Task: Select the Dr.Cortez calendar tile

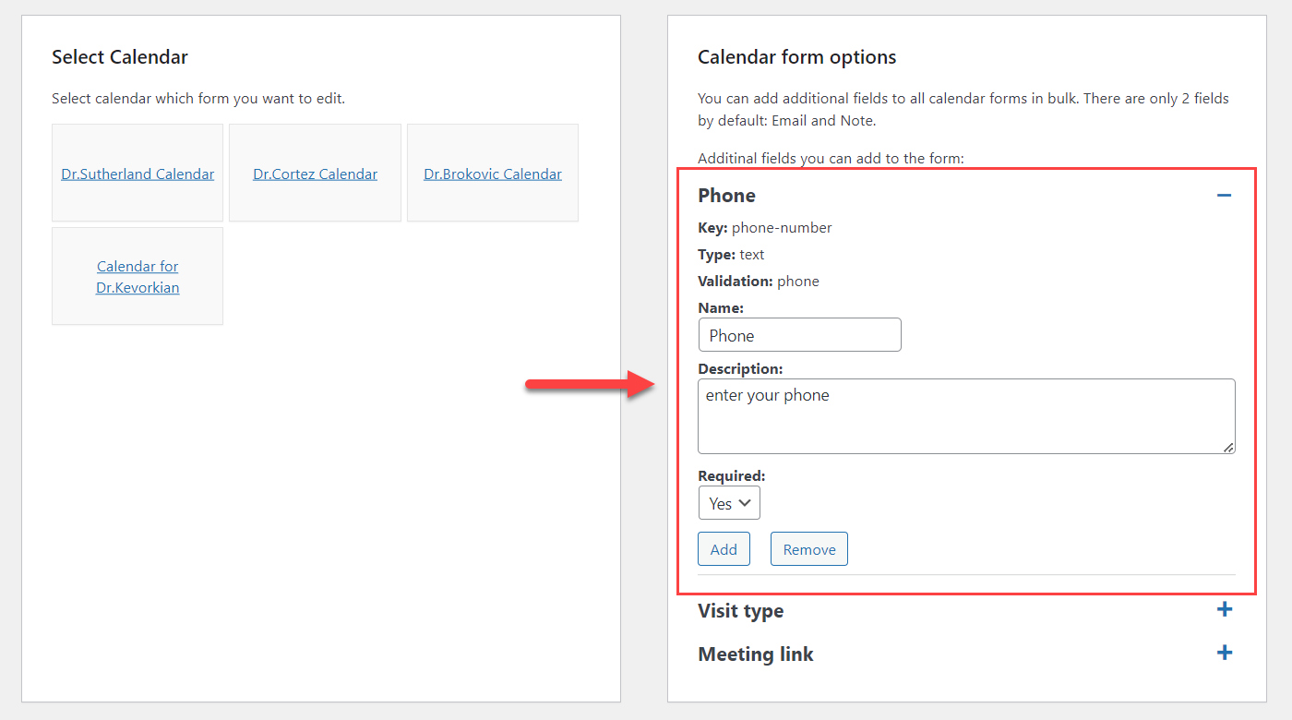Action: point(316,173)
